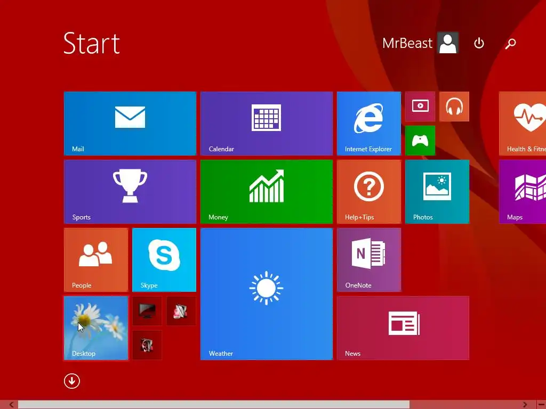The height and width of the screenshot is (409, 546).
Task: Open the MrBeast user account menu
Action: pyautogui.click(x=420, y=43)
